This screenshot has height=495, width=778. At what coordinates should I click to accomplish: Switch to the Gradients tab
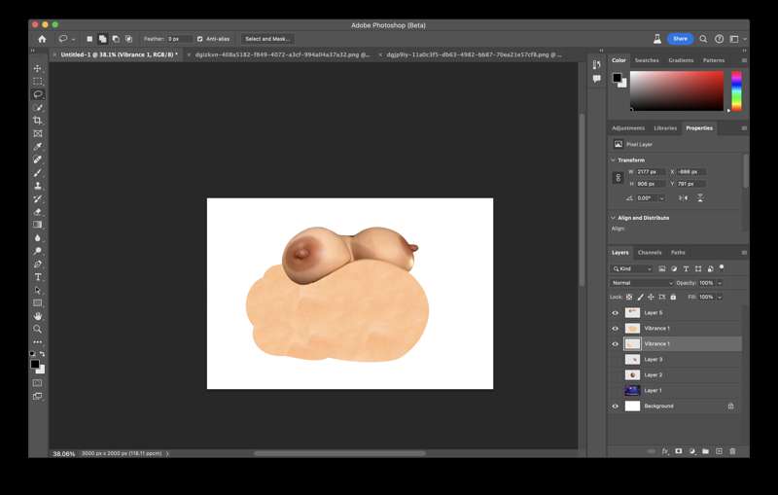coord(681,60)
